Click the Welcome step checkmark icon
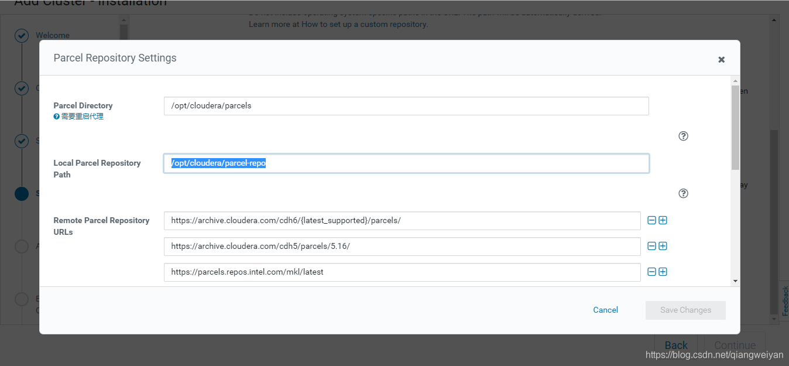Viewport: 789px width, 366px height. point(22,36)
